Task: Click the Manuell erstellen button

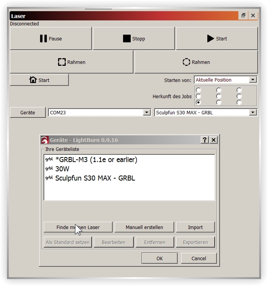Action: coord(144,227)
